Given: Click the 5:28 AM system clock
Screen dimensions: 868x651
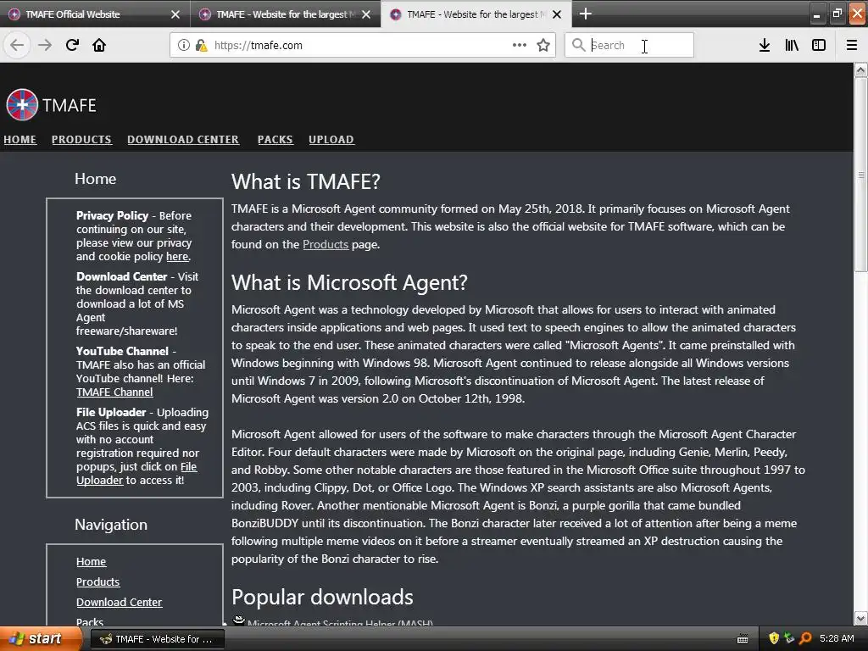Looking at the screenshot, I should (837, 638).
